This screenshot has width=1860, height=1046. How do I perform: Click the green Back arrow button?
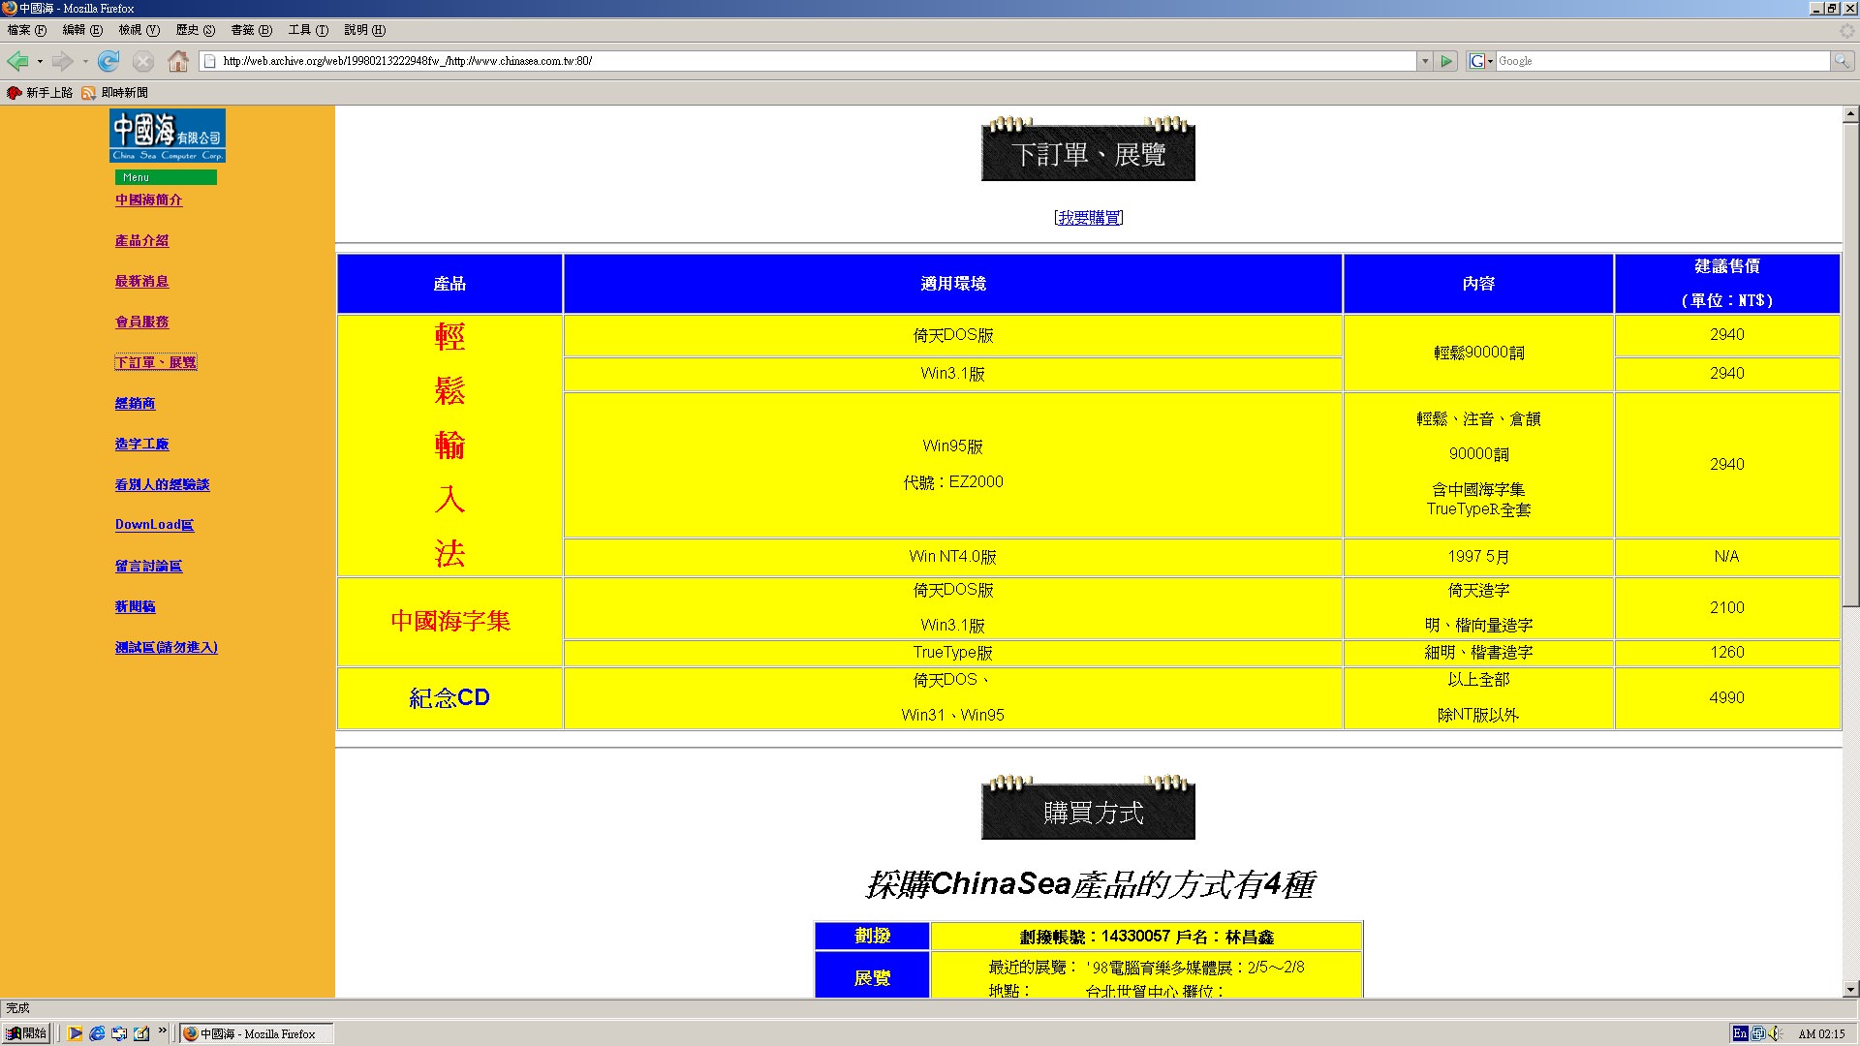(x=17, y=61)
